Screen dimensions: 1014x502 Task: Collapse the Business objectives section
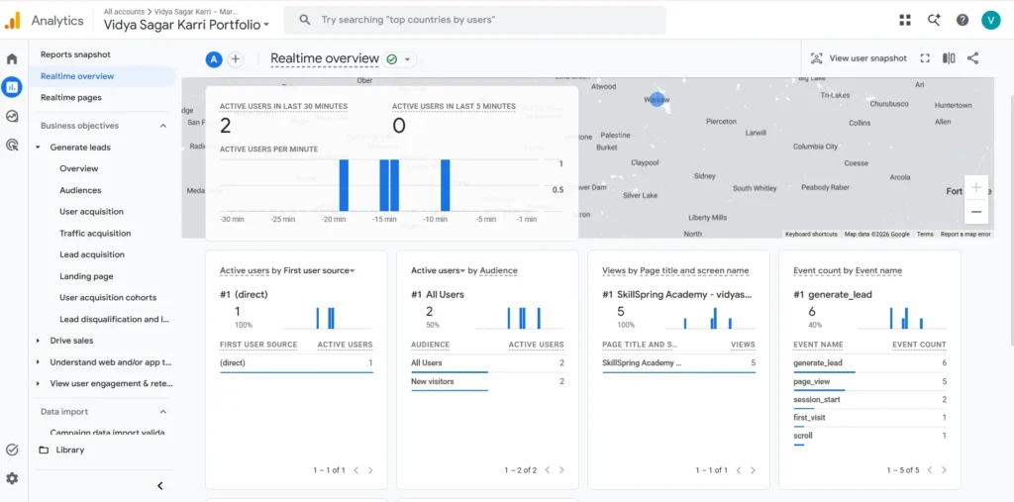pos(163,126)
